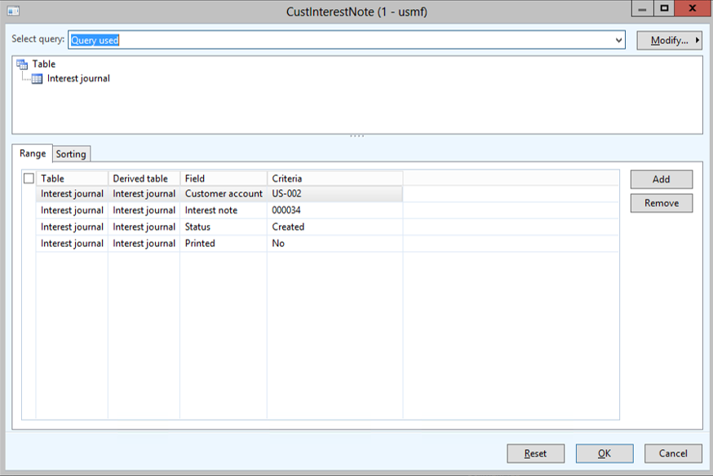Click the Interest journal table icon

click(38, 79)
